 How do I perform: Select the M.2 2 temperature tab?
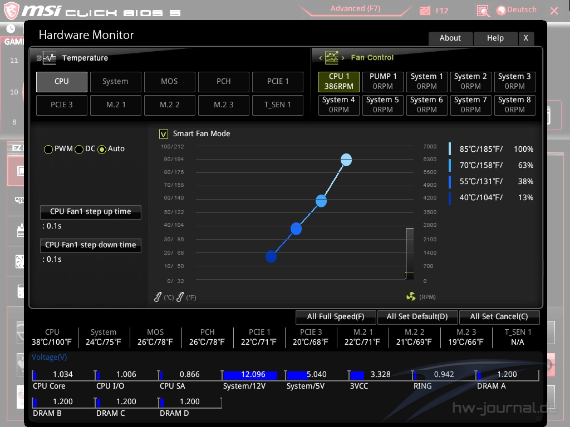click(169, 105)
